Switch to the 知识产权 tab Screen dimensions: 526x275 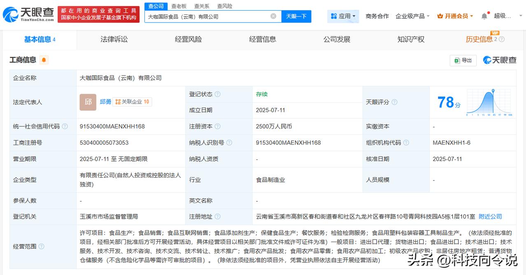tap(411, 39)
